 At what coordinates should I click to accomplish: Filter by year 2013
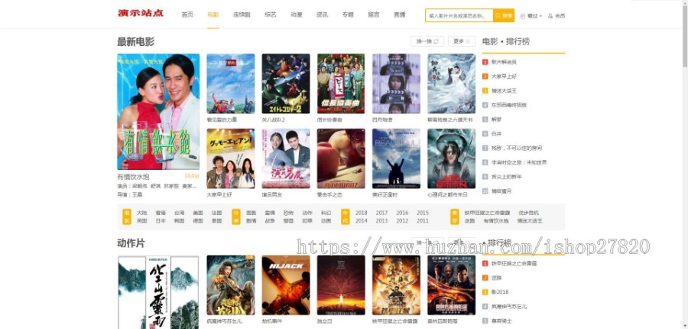(381, 221)
